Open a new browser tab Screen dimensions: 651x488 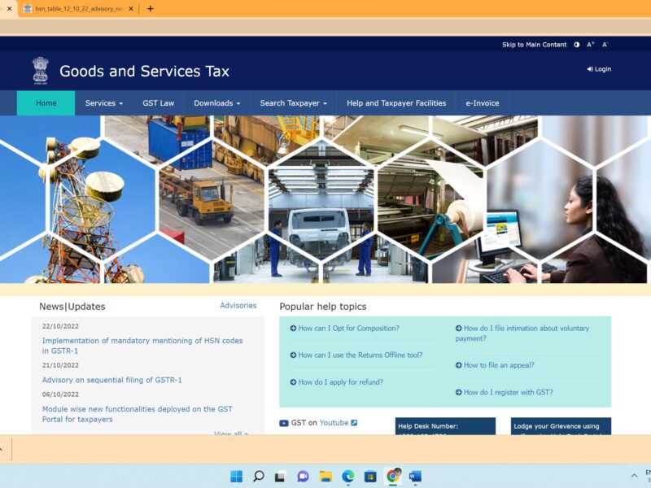(x=150, y=9)
